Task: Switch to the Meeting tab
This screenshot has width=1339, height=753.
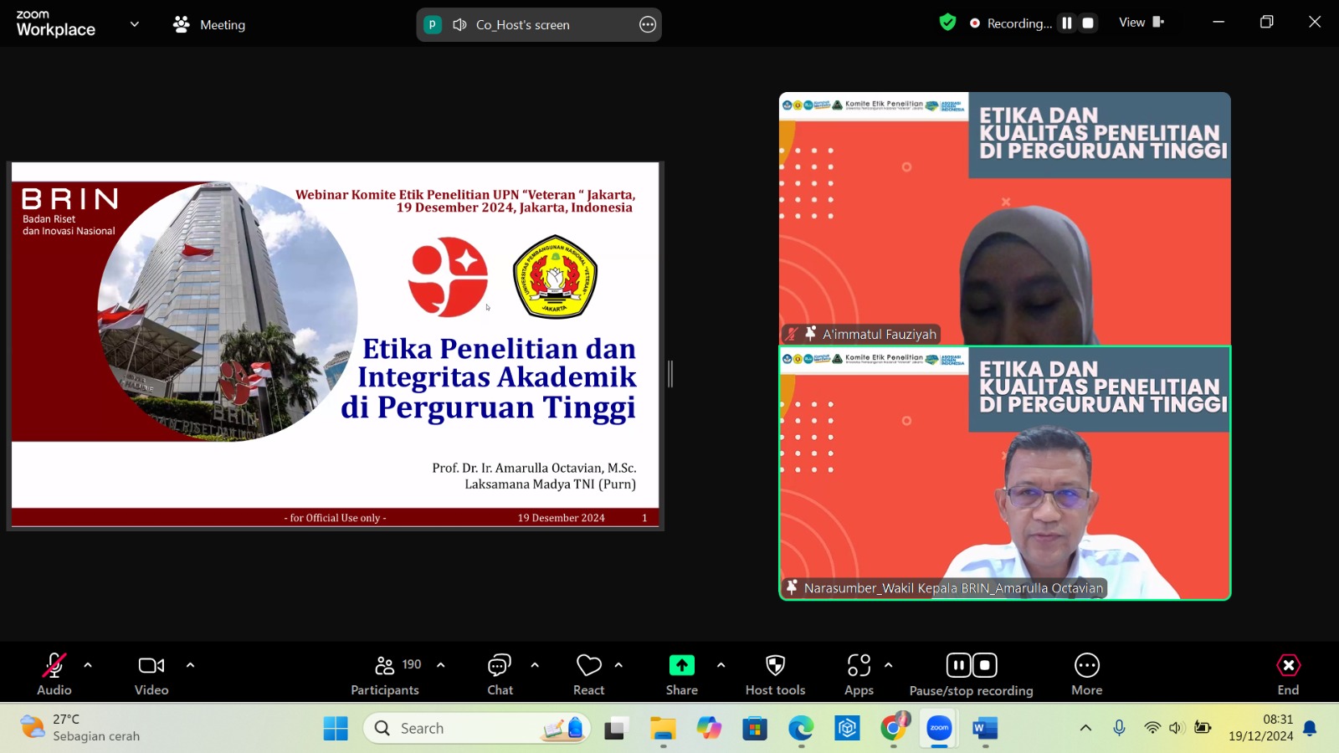Action: [208, 24]
